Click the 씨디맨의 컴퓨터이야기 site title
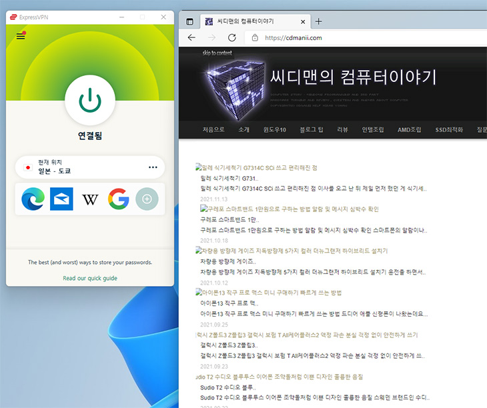Viewport: 487px width, 408px height. 353,77
